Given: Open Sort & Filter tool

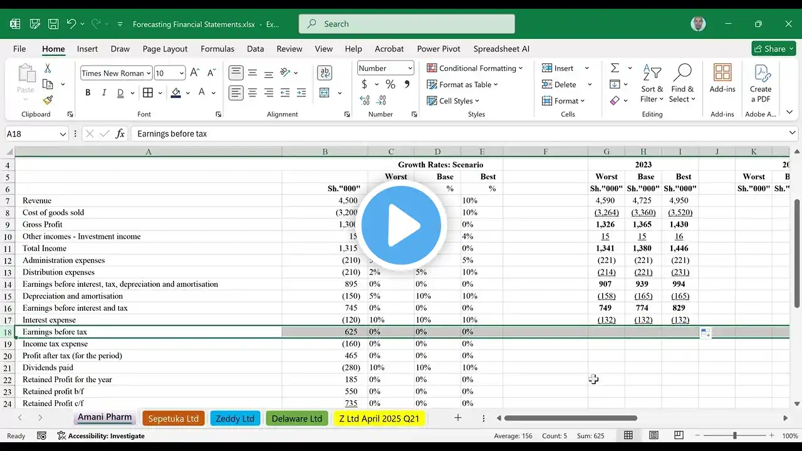Looking at the screenshot, I should click(652, 85).
